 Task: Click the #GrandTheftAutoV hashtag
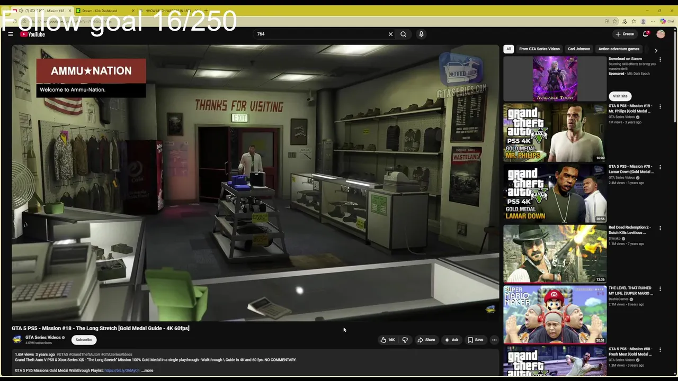[84, 355]
